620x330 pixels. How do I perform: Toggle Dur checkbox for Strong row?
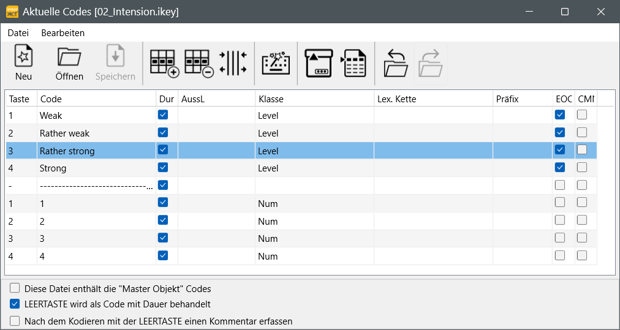[163, 167]
